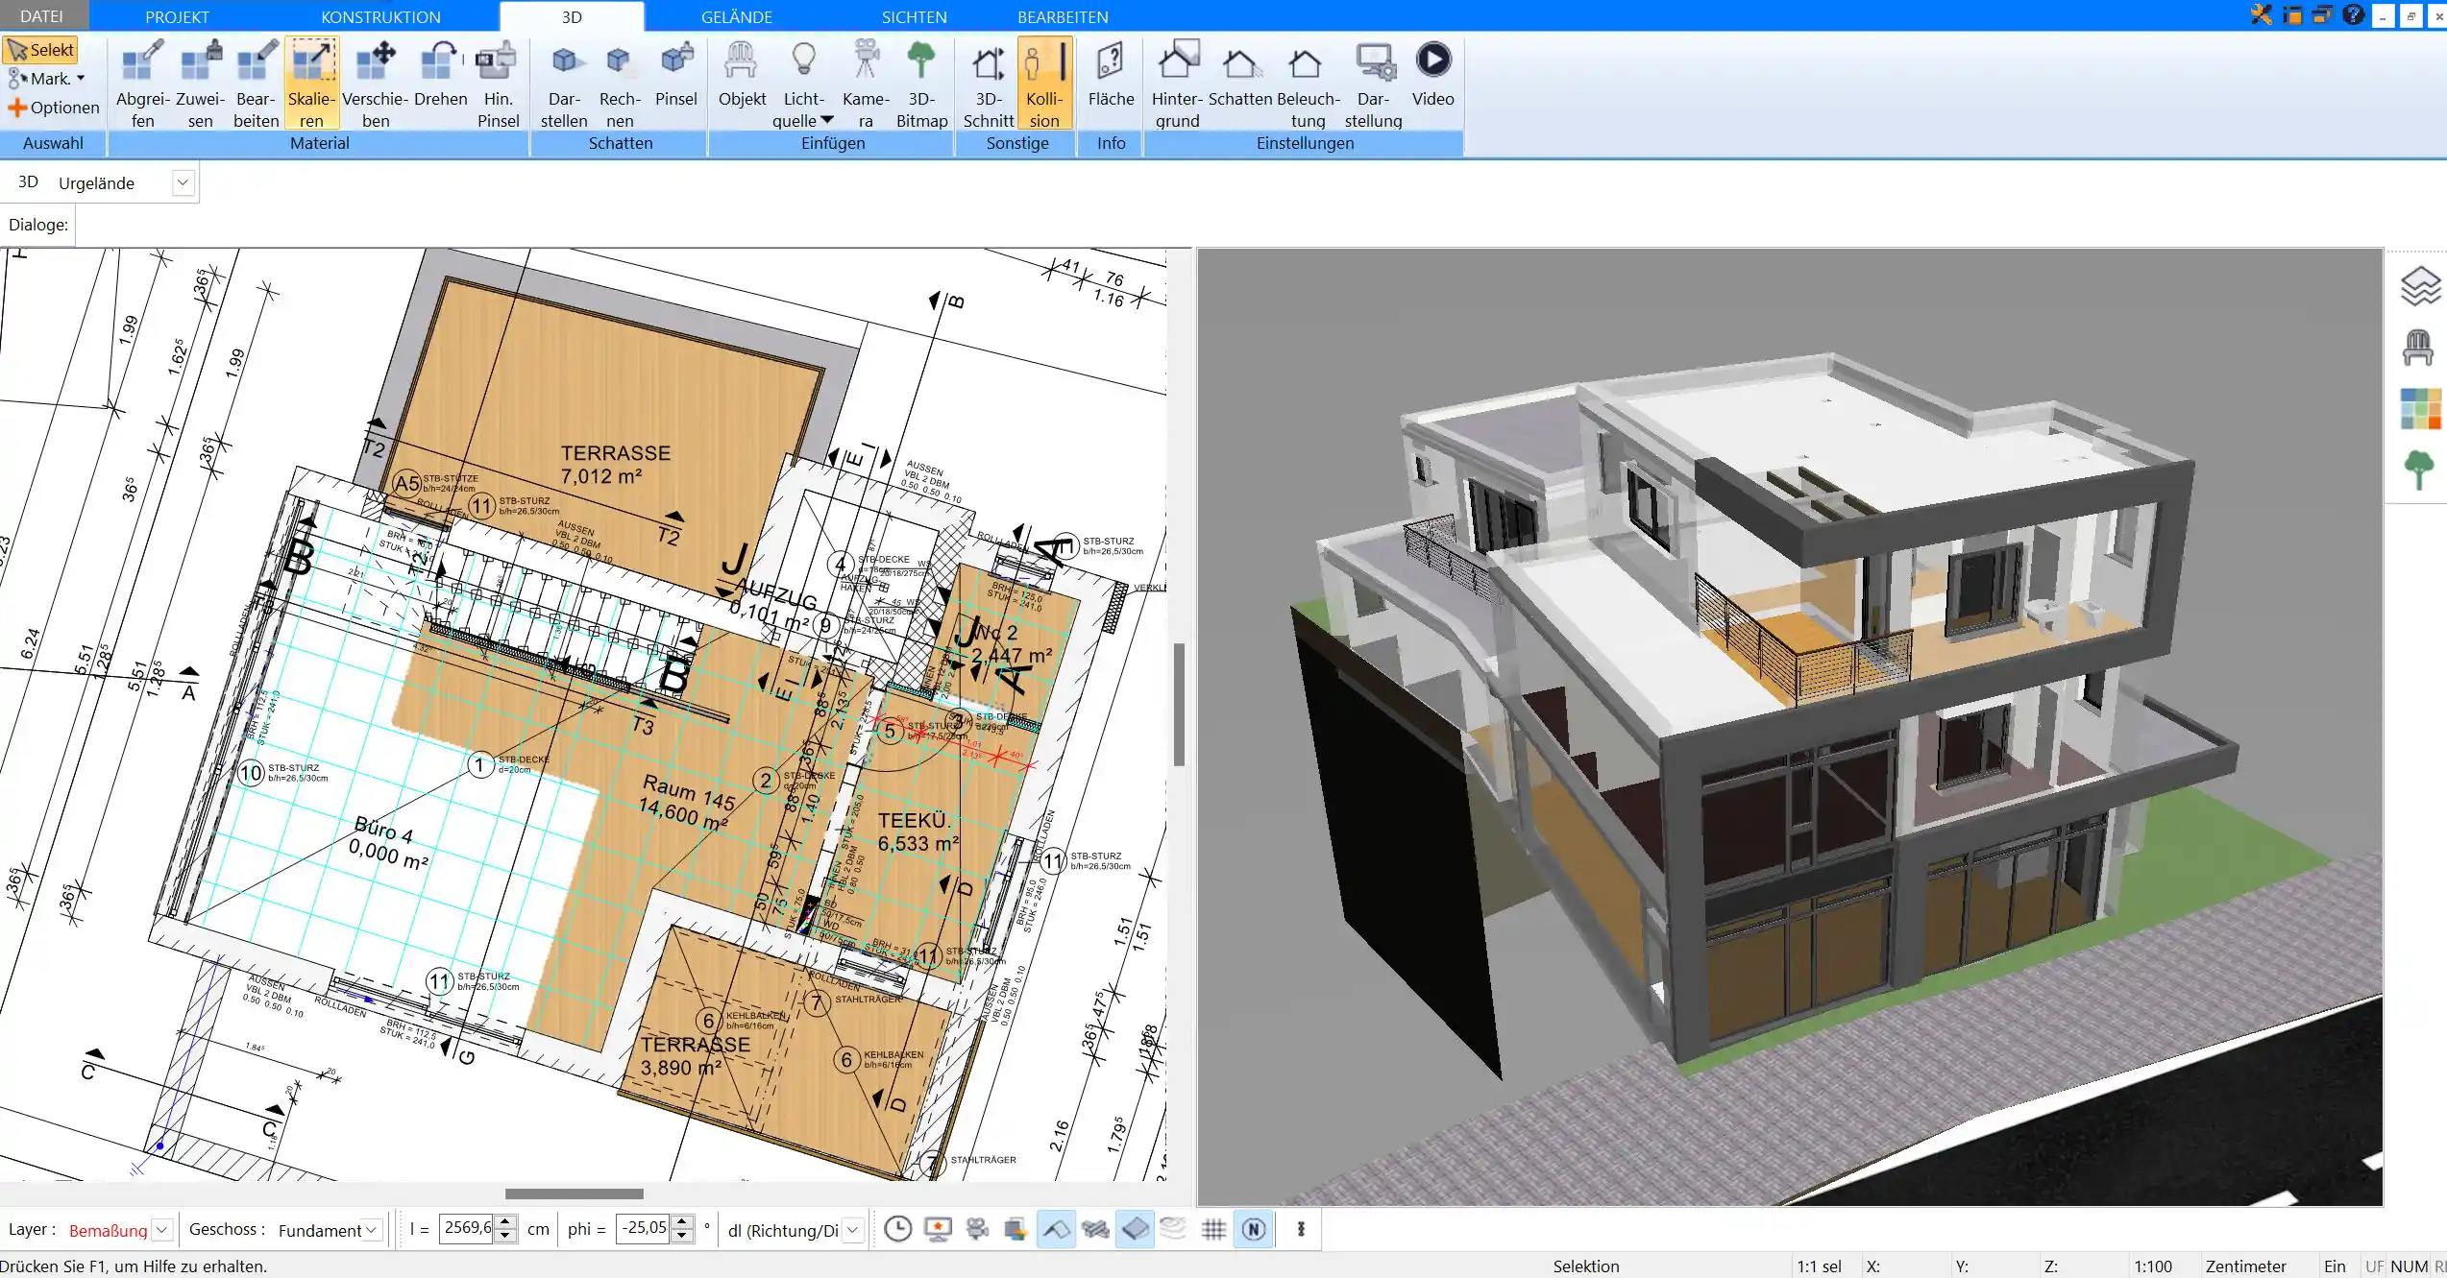Click the Selekt button
2447x1278 pixels.
tap(40, 50)
